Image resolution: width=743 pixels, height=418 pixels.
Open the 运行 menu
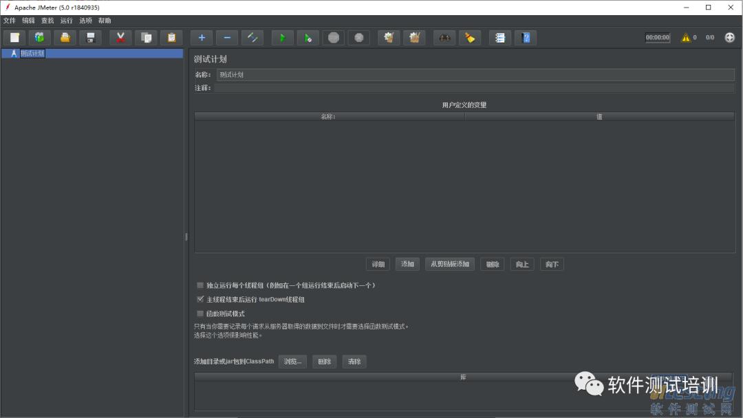(x=66, y=21)
